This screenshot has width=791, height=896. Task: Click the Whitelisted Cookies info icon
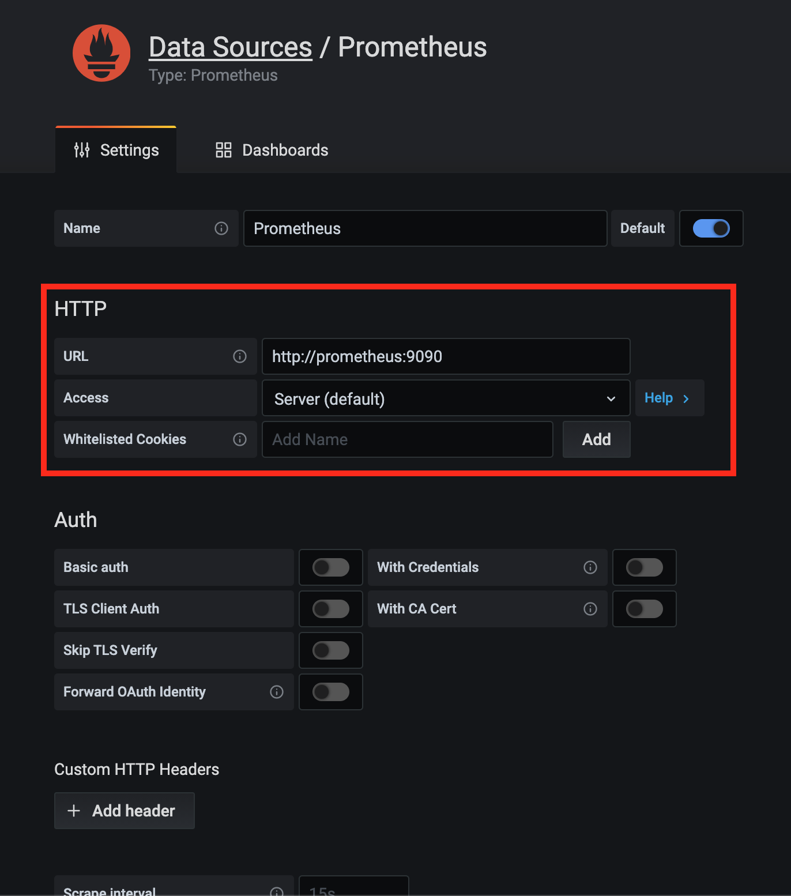[x=240, y=439]
